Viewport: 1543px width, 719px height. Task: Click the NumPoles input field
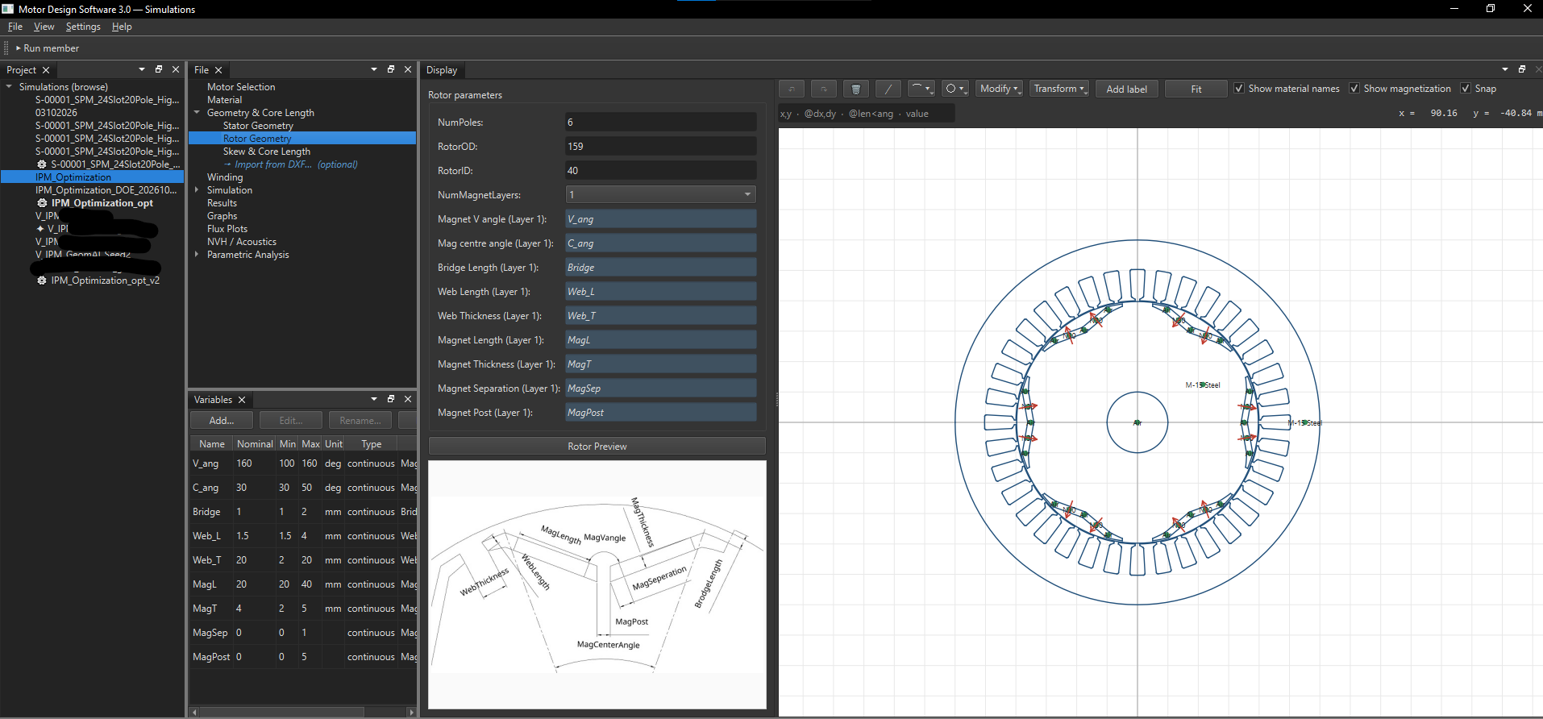(661, 122)
